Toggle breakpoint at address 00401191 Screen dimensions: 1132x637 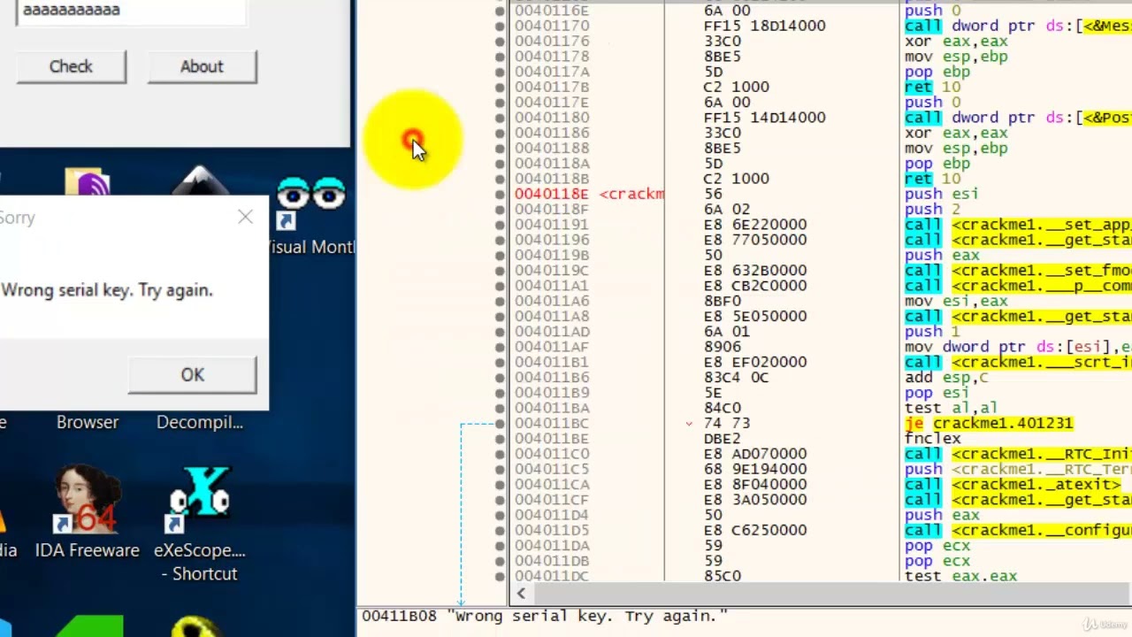click(501, 225)
